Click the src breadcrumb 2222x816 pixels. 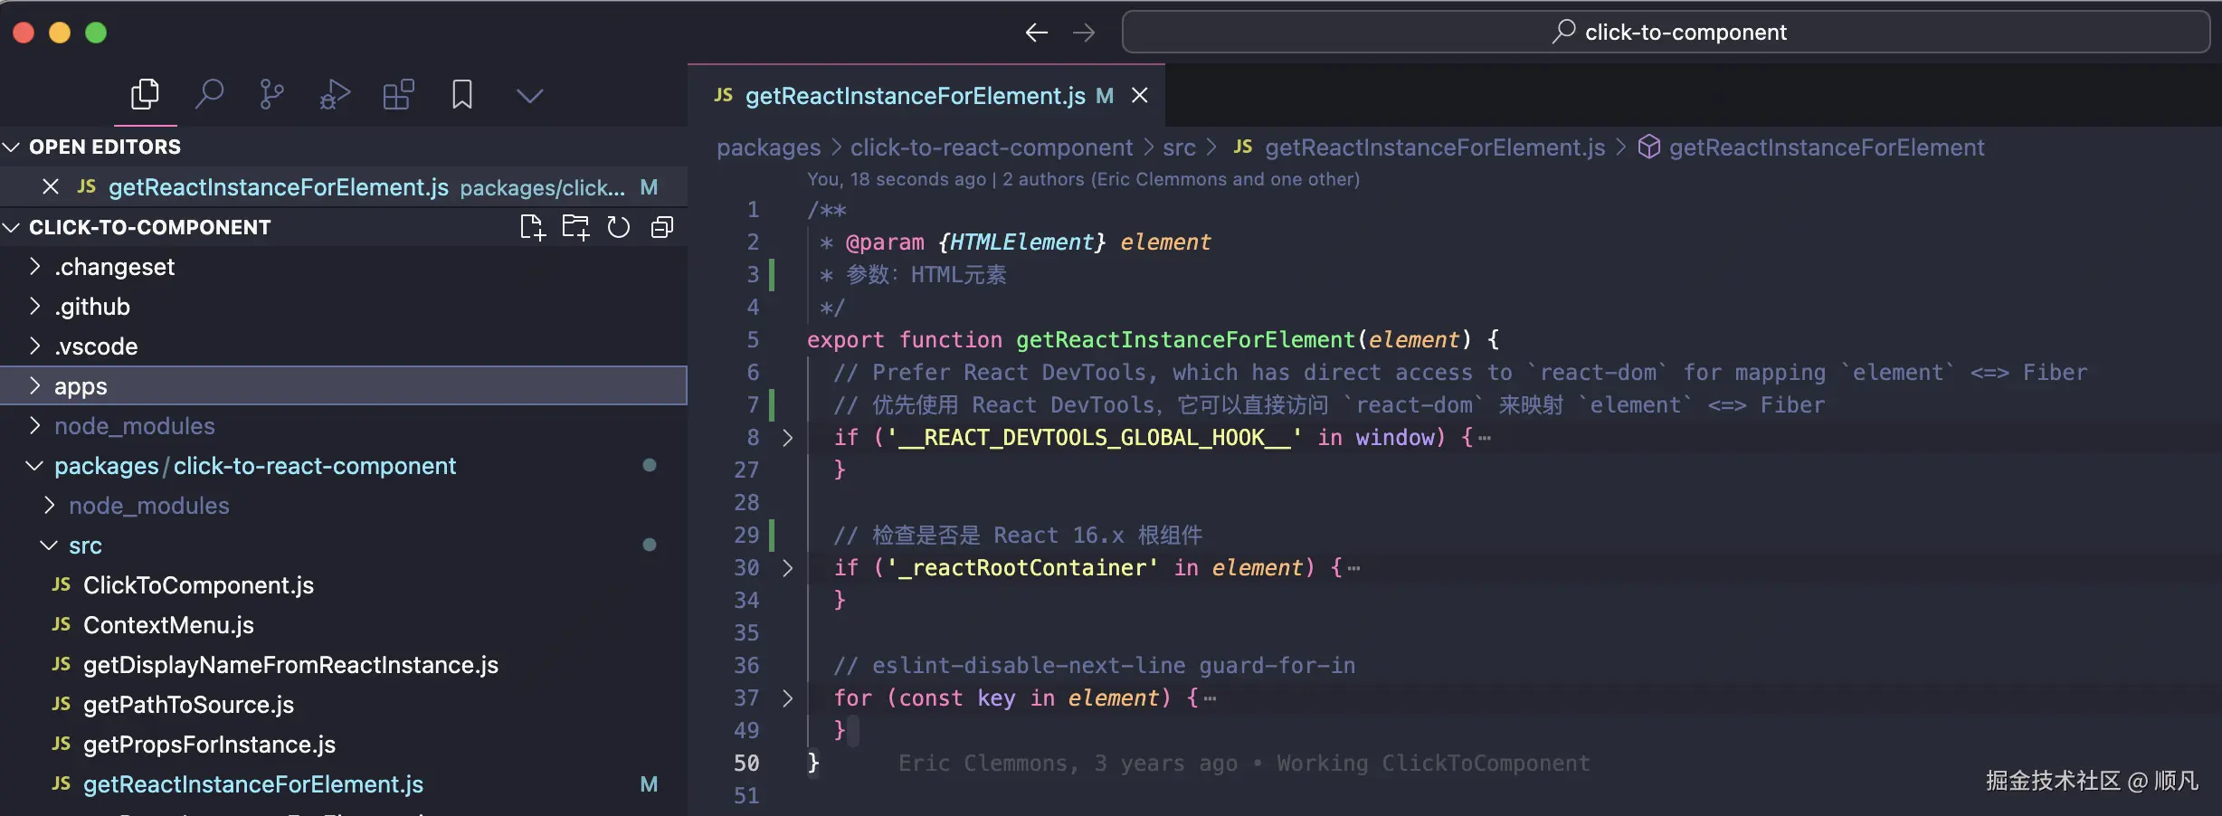(x=1179, y=147)
